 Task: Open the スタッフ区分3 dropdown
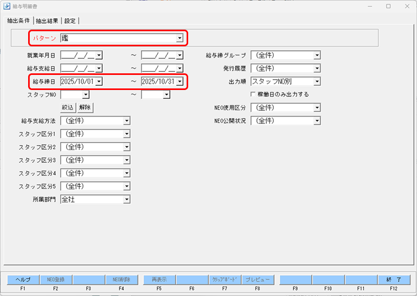127,160
